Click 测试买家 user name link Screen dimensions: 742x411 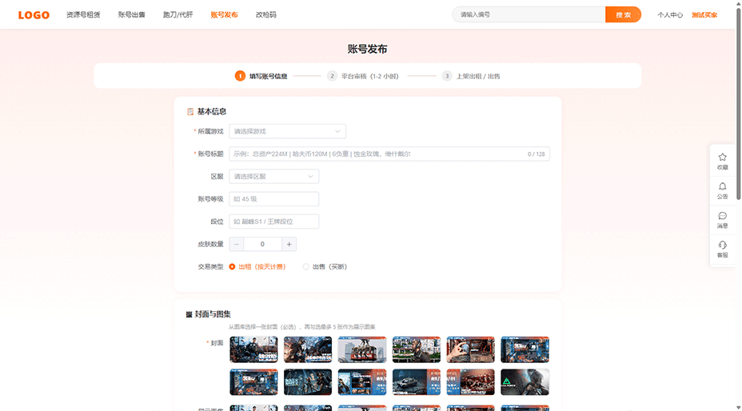pyautogui.click(x=704, y=15)
